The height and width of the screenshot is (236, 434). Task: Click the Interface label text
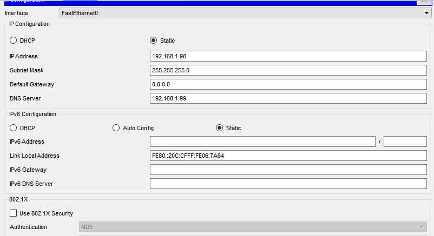pyautogui.click(x=16, y=13)
